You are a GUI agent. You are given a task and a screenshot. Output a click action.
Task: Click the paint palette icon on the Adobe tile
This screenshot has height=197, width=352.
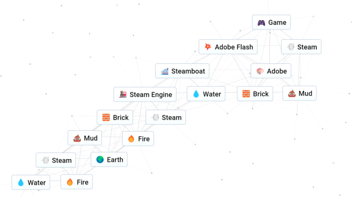[x=260, y=71]
